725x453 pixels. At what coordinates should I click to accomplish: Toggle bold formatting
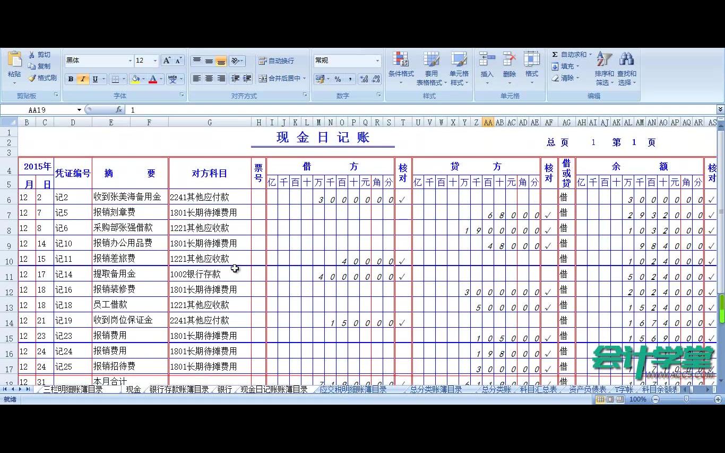pos(70,79)
